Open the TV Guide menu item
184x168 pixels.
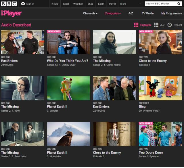click(148, 14)
